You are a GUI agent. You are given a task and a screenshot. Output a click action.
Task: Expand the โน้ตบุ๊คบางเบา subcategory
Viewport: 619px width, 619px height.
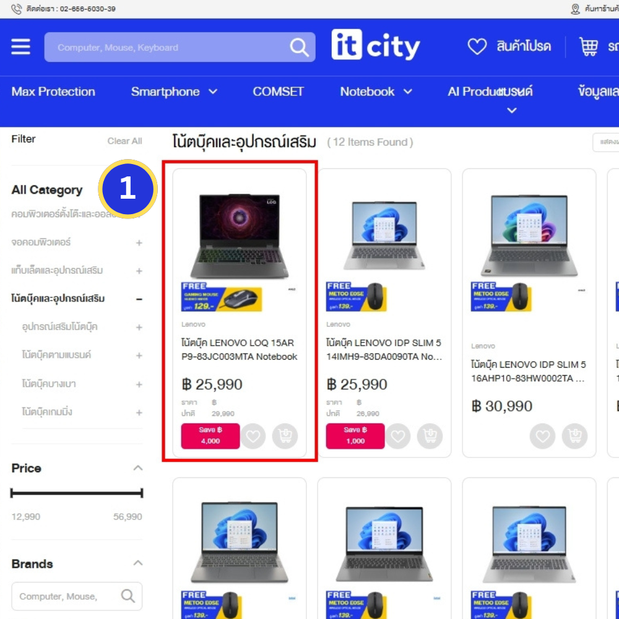click(x=139, y=384)
